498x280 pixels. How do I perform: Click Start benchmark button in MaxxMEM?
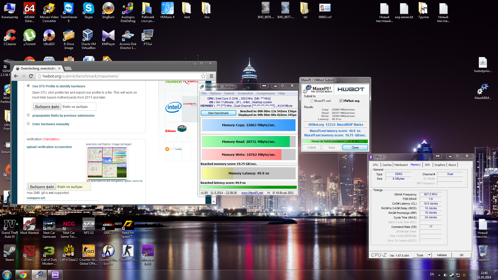coord(218,113)
